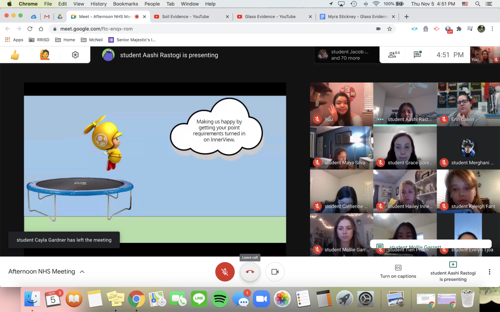Click the presented slide with trampoline

(x=155, y=169)
